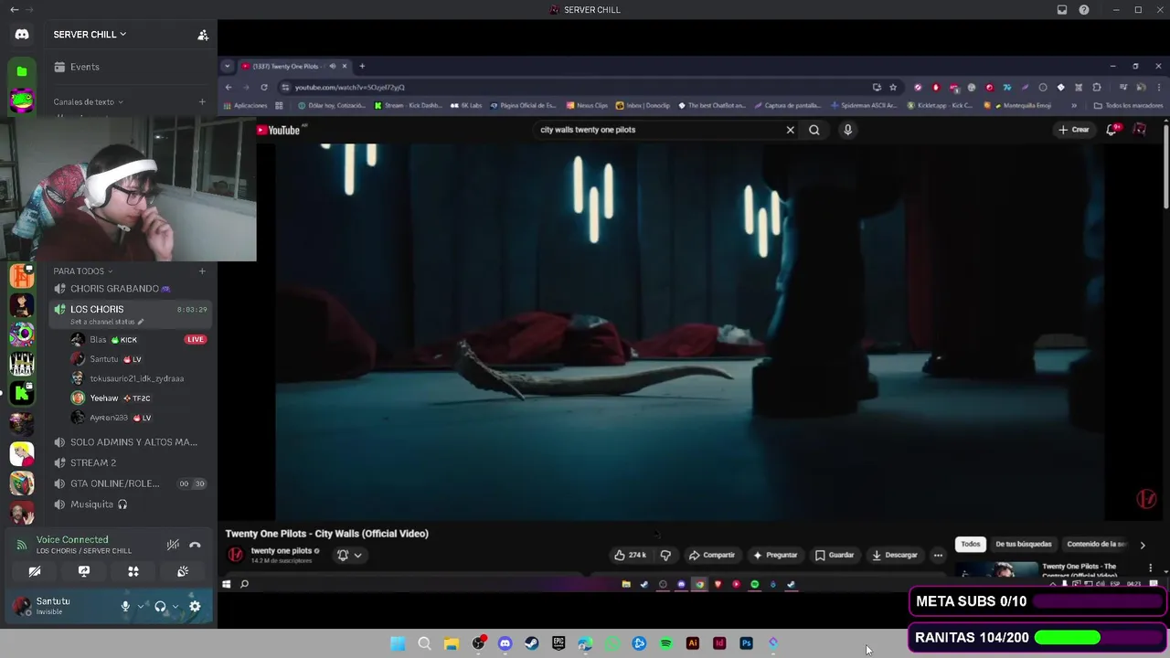Open headphone output options chevron
The height and width of the screenshot is (658, 1170).
pyautogui.click(x=175, y=606)
